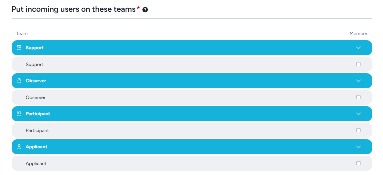This screenshot has height=175, width=383.
Task: Click the bishop icon beside Observer header
Action: pos(19,81)
